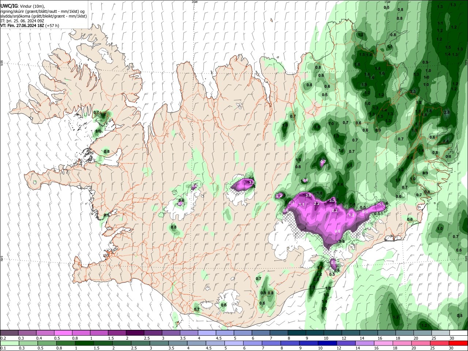Click the deep blue swatch labeled 10, lower legend

pyautogui.click(x=328, y=343)
